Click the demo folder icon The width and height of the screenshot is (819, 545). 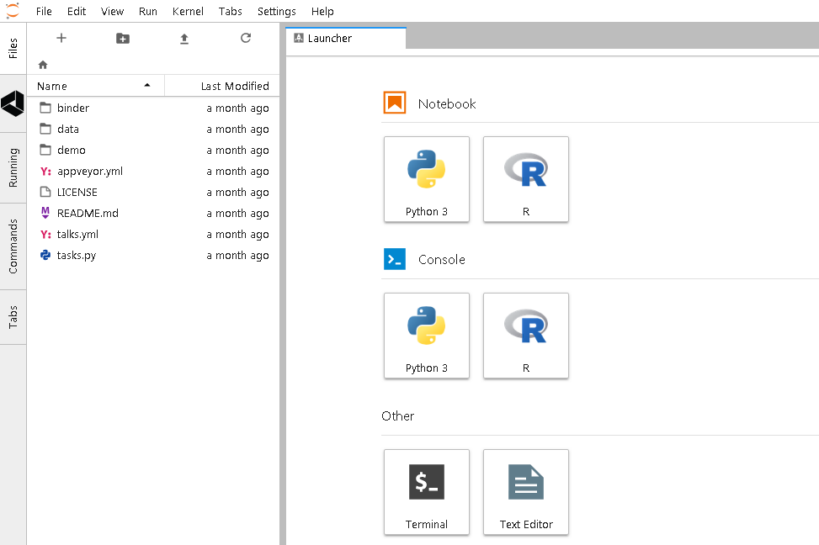pos(45,150)
